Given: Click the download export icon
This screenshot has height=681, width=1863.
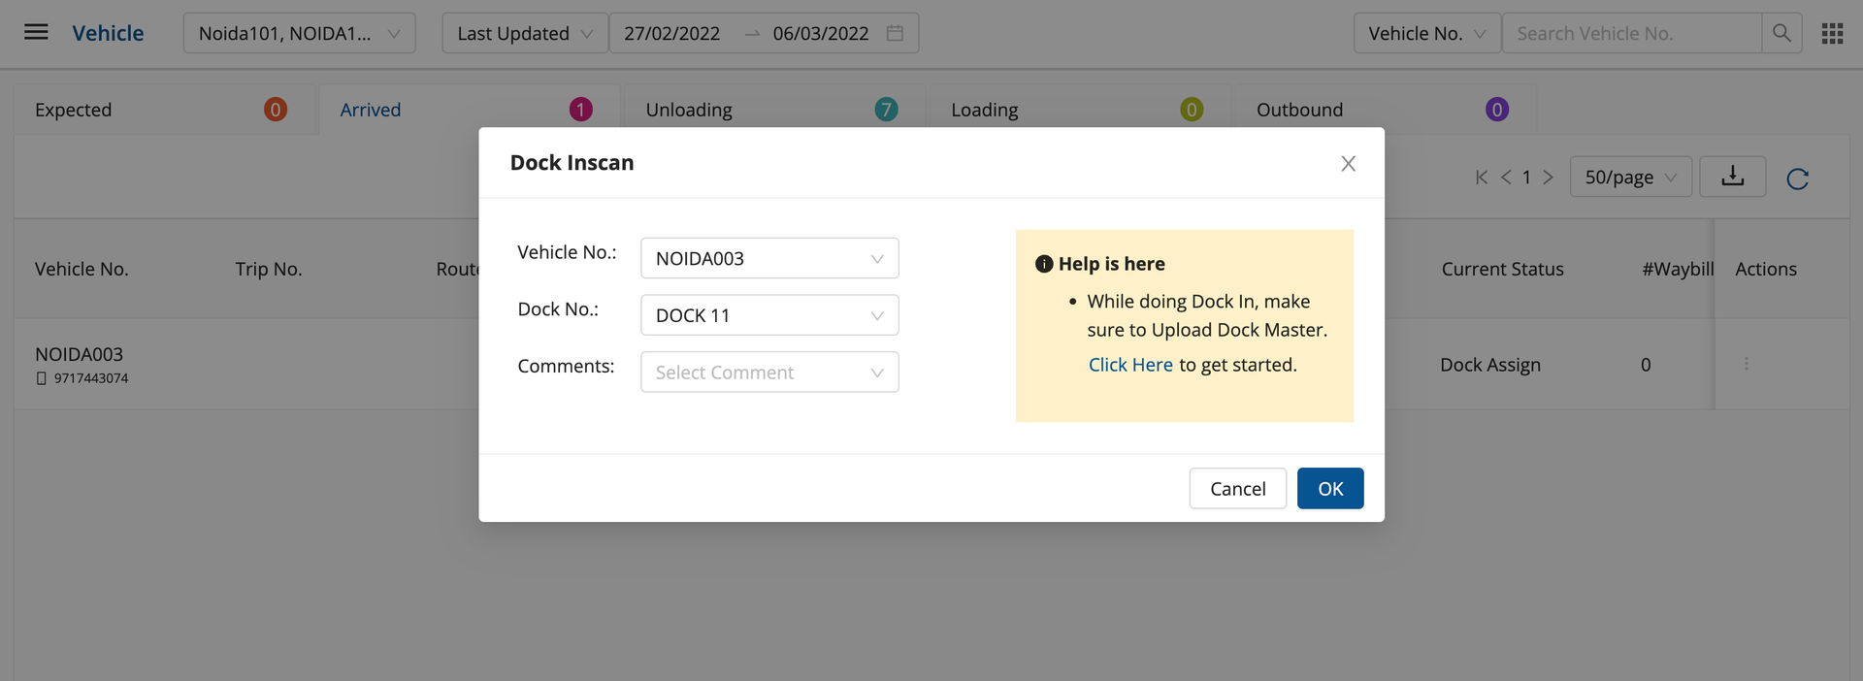Looking at the screenshot, I should coord(1732,177).
